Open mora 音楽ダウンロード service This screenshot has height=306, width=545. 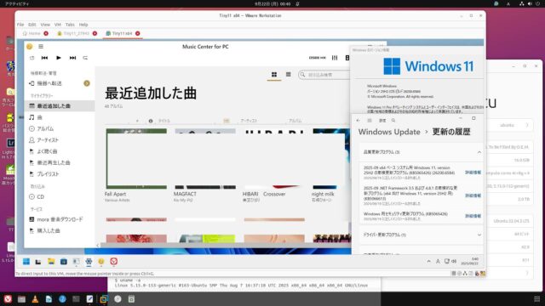pyautogui.click(x=60, y=219)
